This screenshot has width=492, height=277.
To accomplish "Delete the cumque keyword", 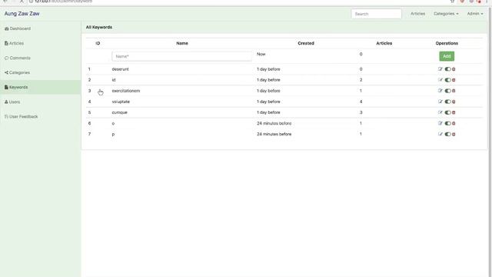I will click(454, 112).
